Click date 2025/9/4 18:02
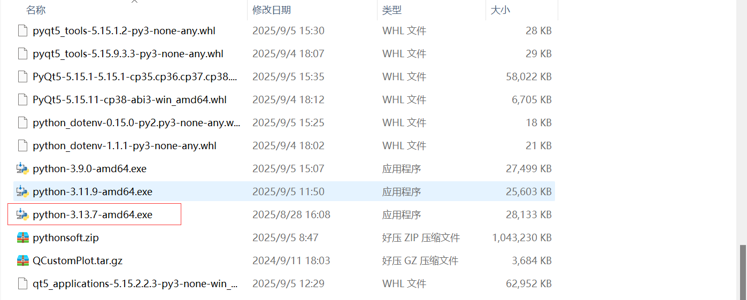Screen dimensions: 747x300 (x=288, y=145)
